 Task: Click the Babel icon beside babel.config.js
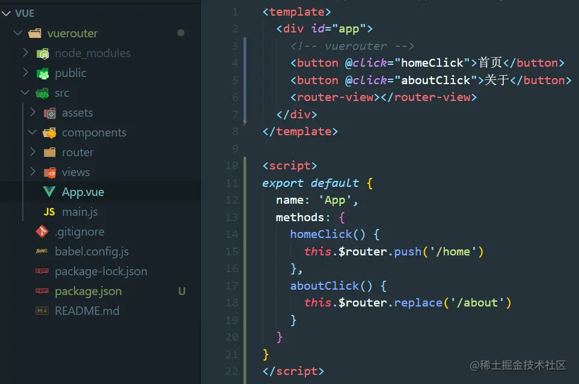click(41, 251)
